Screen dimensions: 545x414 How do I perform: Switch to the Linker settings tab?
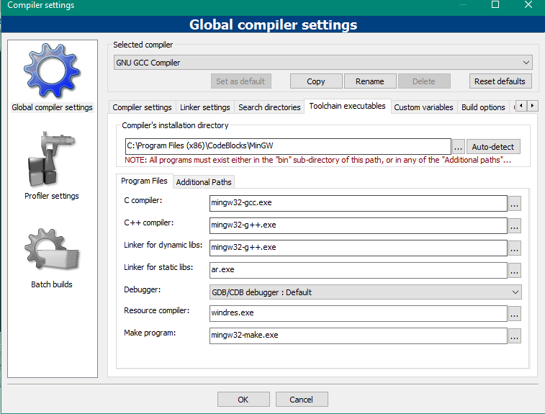205,107
